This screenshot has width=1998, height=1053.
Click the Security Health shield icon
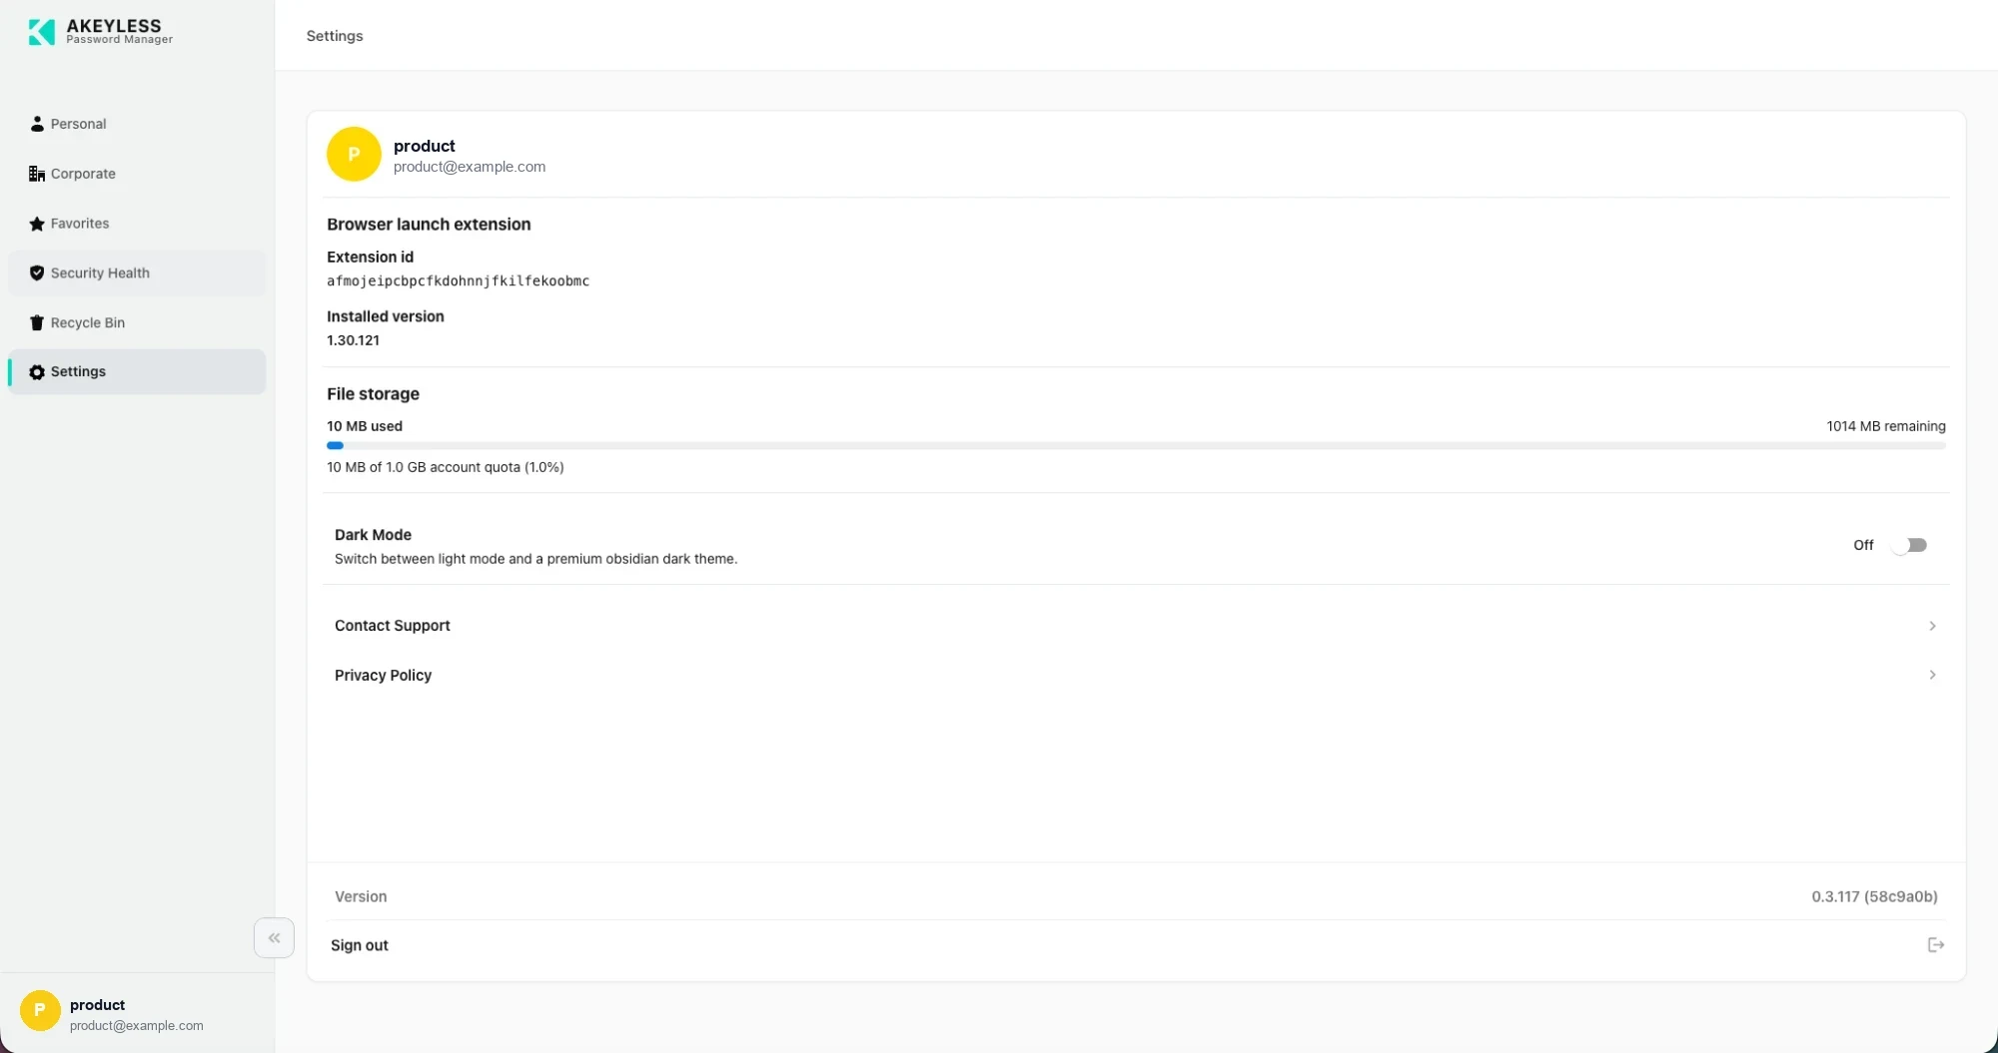click(x=37, y=273)
